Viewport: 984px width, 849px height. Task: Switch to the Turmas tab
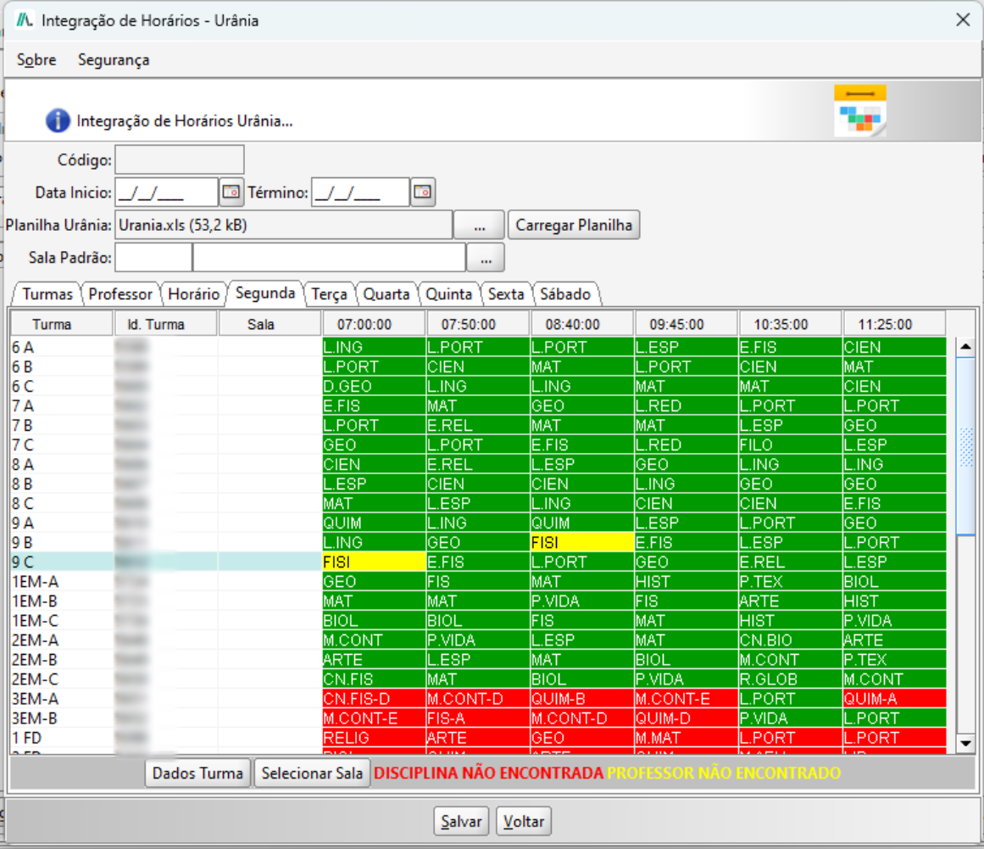pyautogui.click(x=47, y=293)
